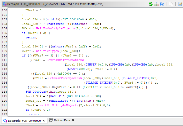Open the data-flow graph hierarchy icon
This screenshot has width=183, height=126.
click(x=156, y=4)
